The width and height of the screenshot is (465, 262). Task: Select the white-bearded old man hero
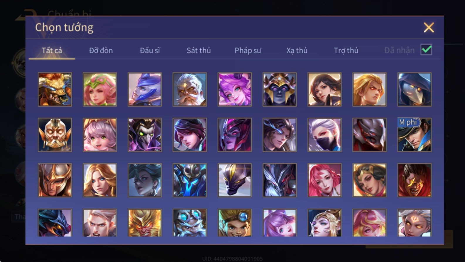(x=190, y=89)
